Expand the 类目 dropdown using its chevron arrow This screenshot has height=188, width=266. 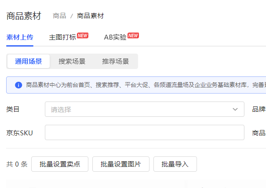point(235,109)
